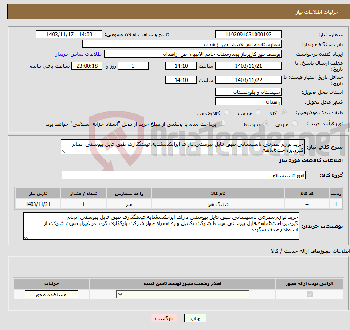Click the delivery province field سیستان و بلوچستان

248,92
